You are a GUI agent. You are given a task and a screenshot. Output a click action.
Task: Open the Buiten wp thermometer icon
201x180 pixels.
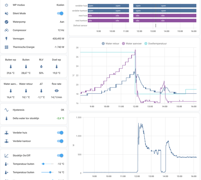pyautogui.click(x=11, y=66)
